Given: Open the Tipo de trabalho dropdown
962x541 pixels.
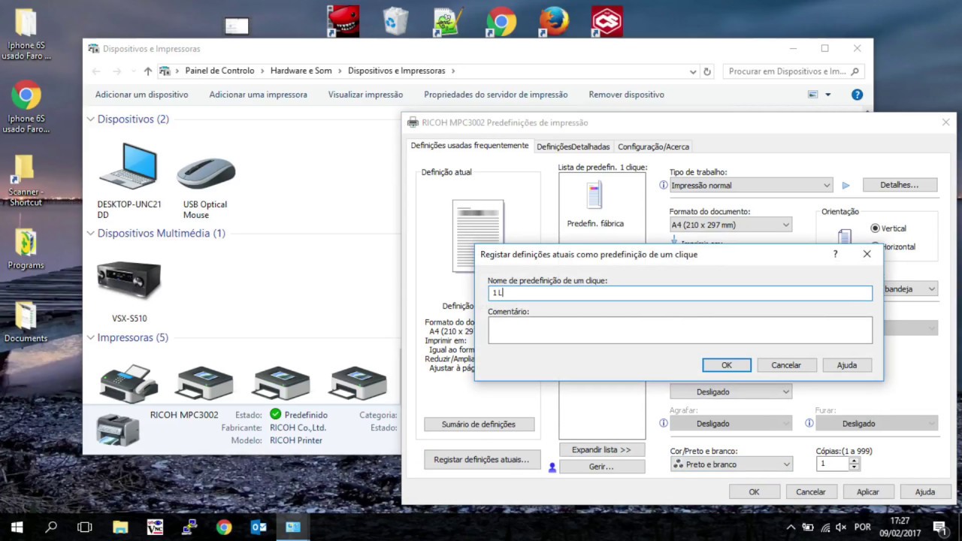Looking at the screenshot, I should click(751, 185).
